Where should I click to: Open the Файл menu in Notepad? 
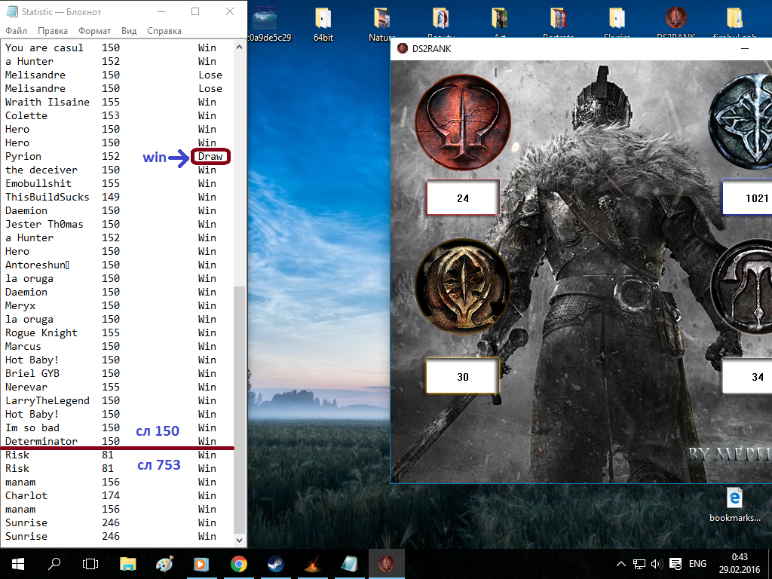tap(17, 30)
